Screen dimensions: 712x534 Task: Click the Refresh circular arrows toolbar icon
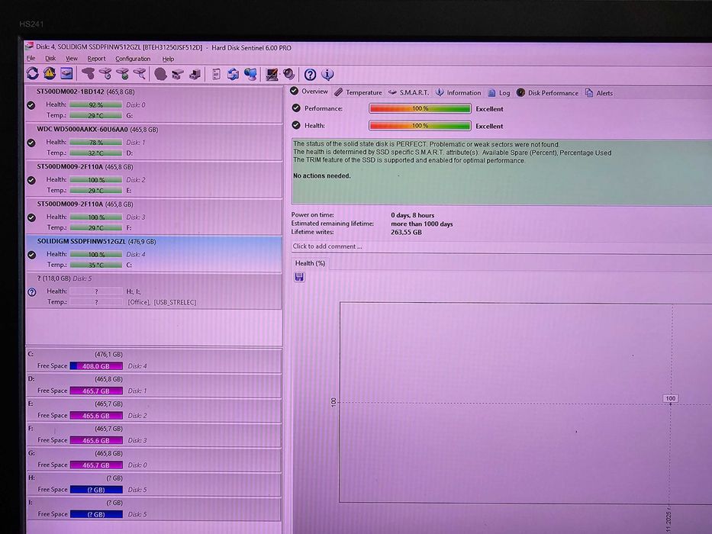click(32, 73)
